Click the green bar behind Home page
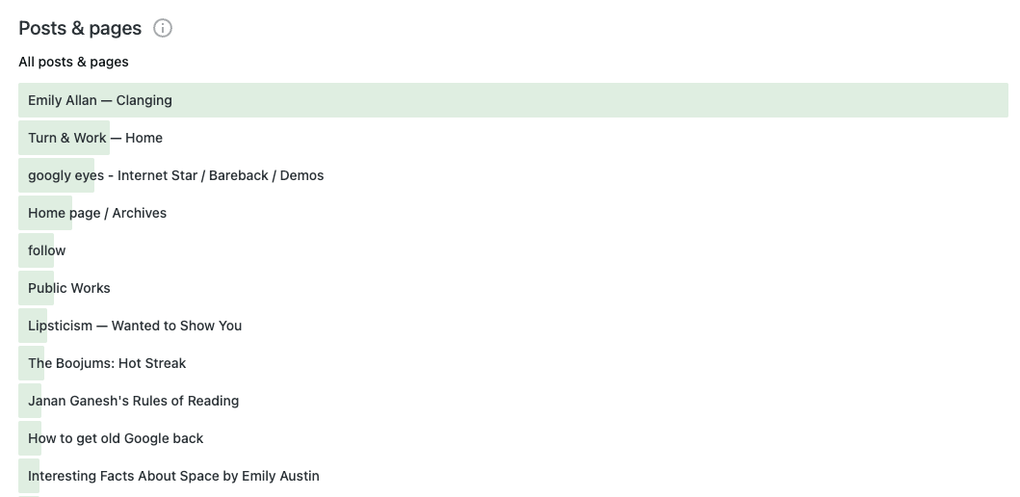Image resolution: width=1020 pixels, height=497 pixels. tap(45, 214)
